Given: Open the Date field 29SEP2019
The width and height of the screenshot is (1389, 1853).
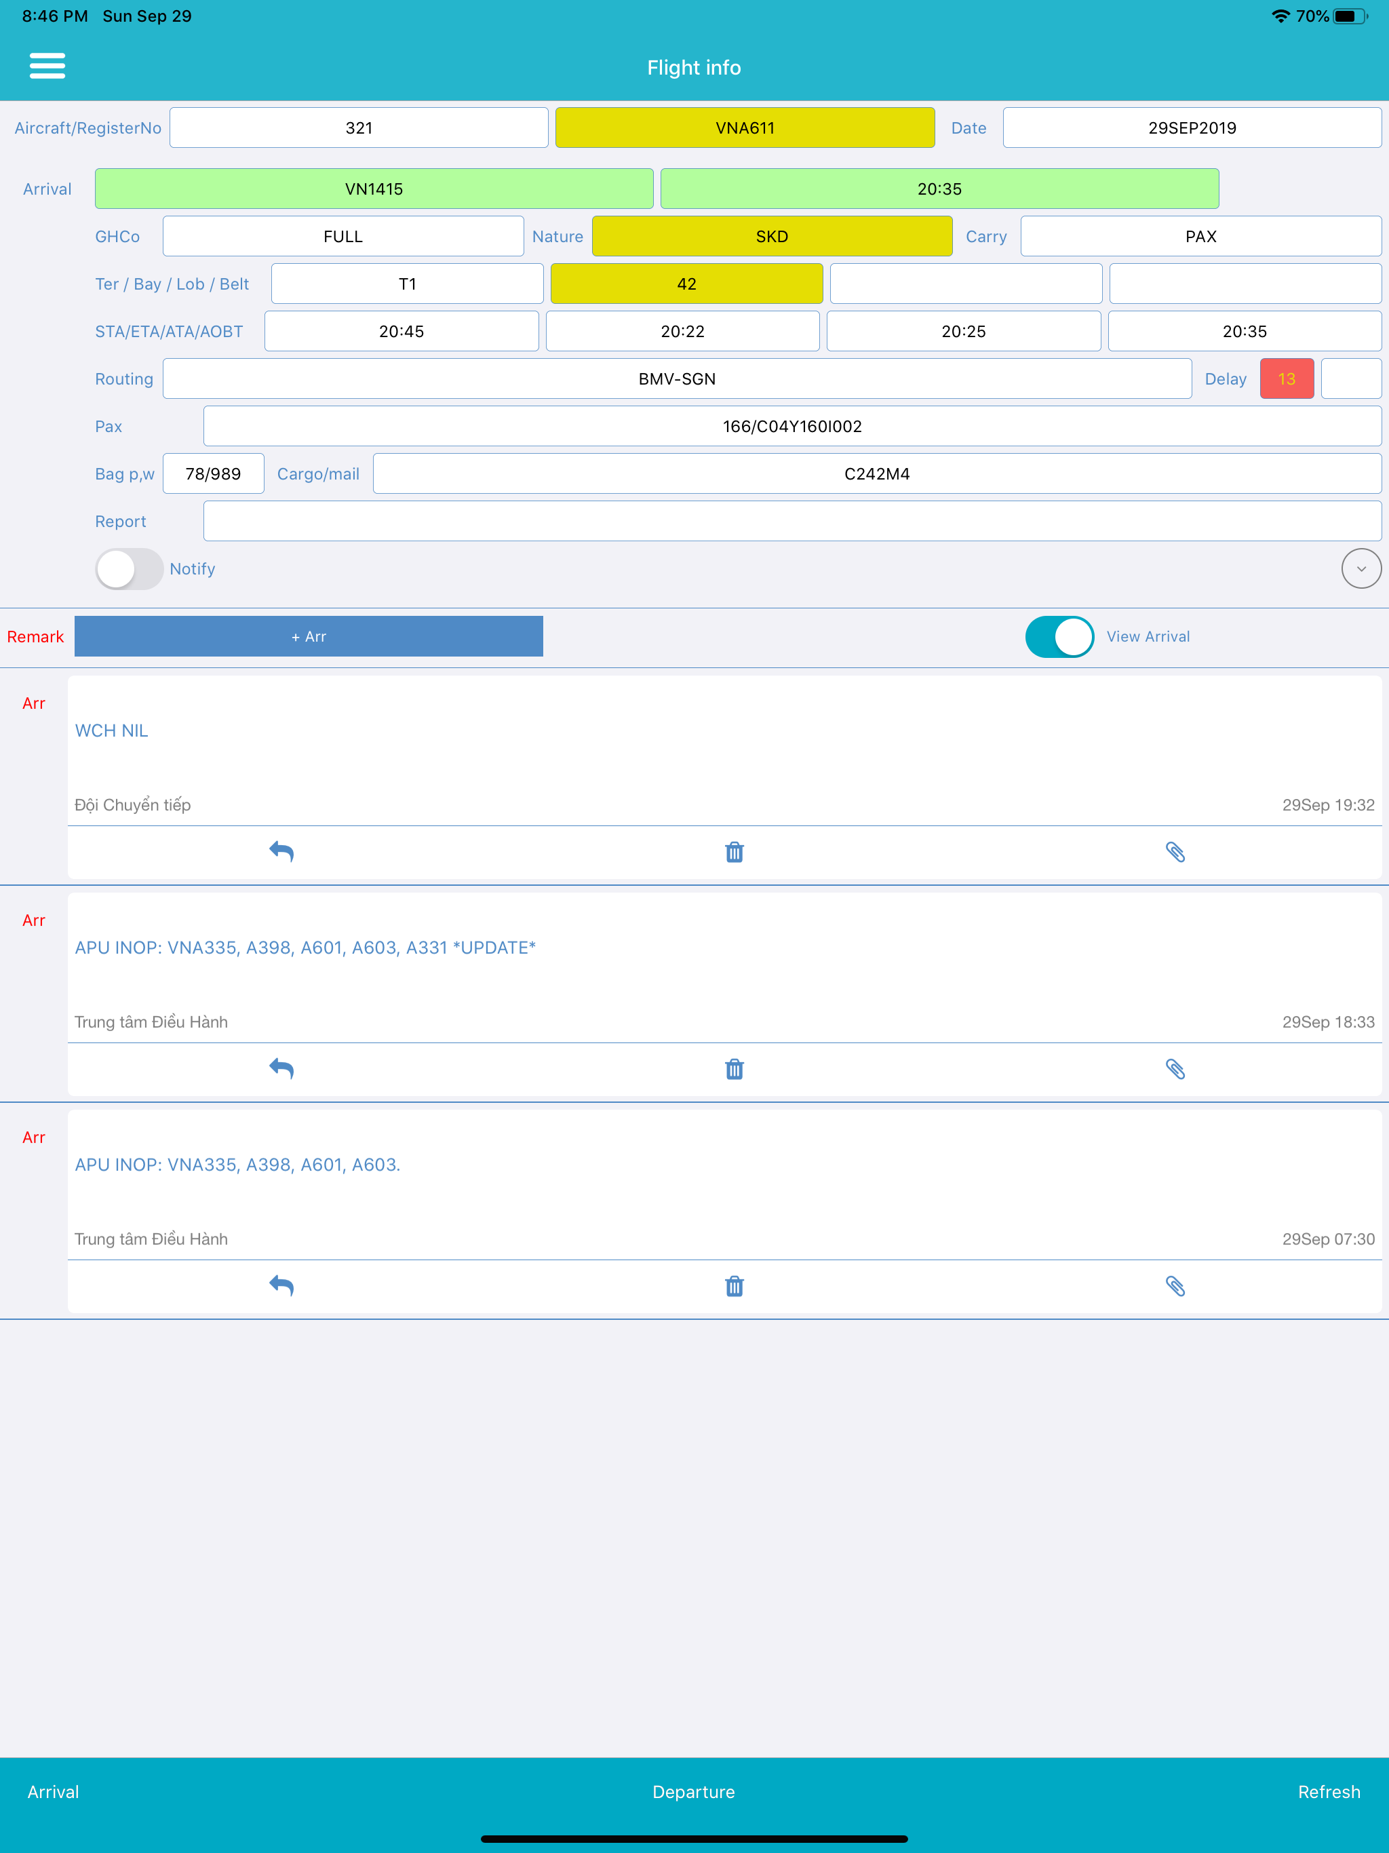Looking at the screenshot, I should 1191,128.
